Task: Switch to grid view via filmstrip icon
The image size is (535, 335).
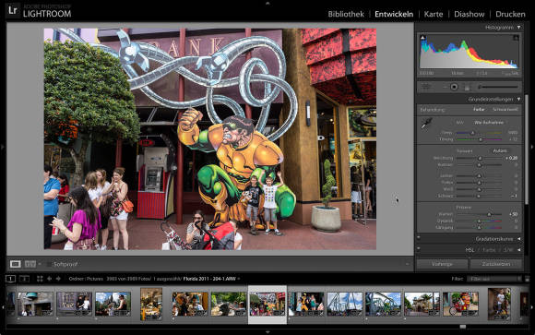Action: pos(40,279)
